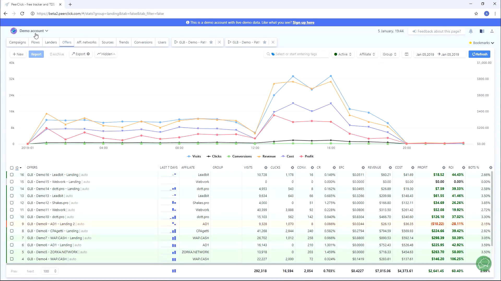Switch to the Landers tab
The image size is (501, 281).
click(x=51, y=42)
